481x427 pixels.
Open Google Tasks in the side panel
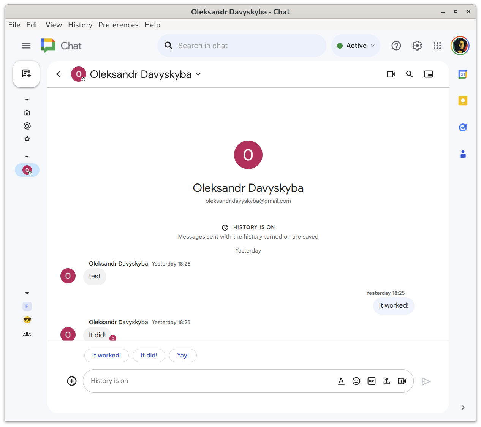pos(463,127)
